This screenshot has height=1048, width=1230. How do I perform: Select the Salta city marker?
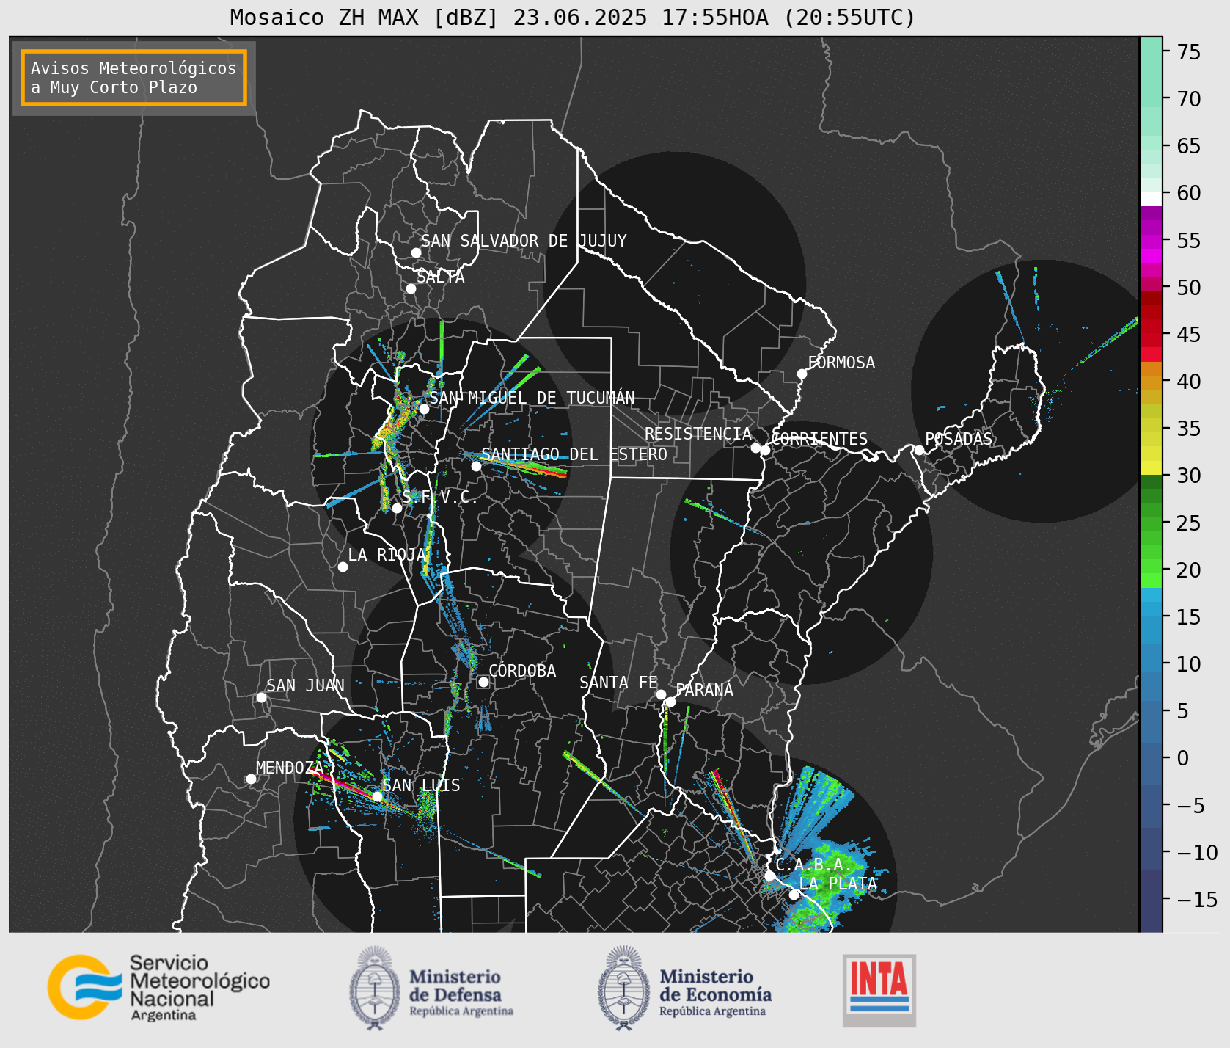[x=411, y=288]
